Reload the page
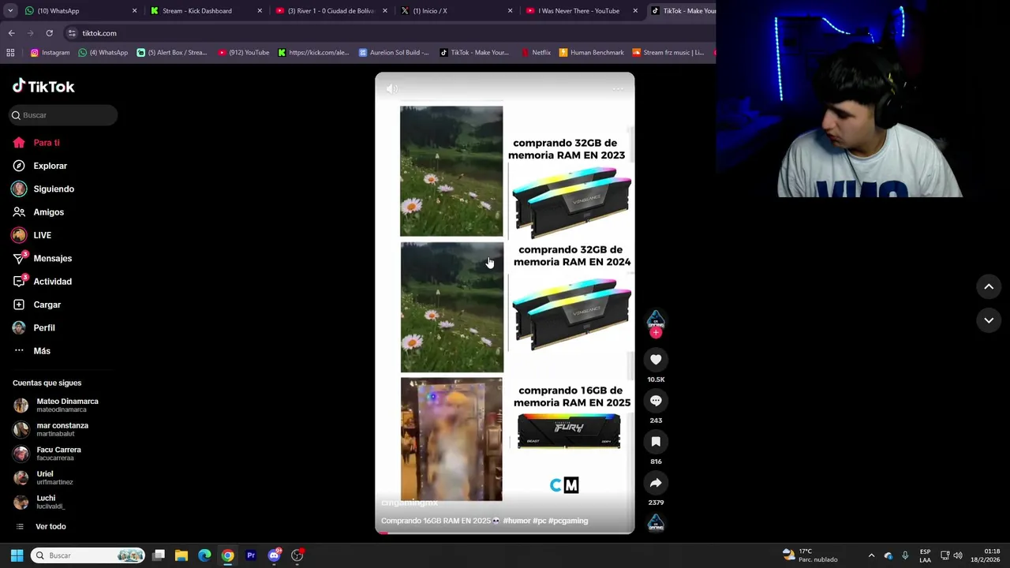Image resolution: width=1010 pixels, height=568 pixels. [x=49, y=33]
